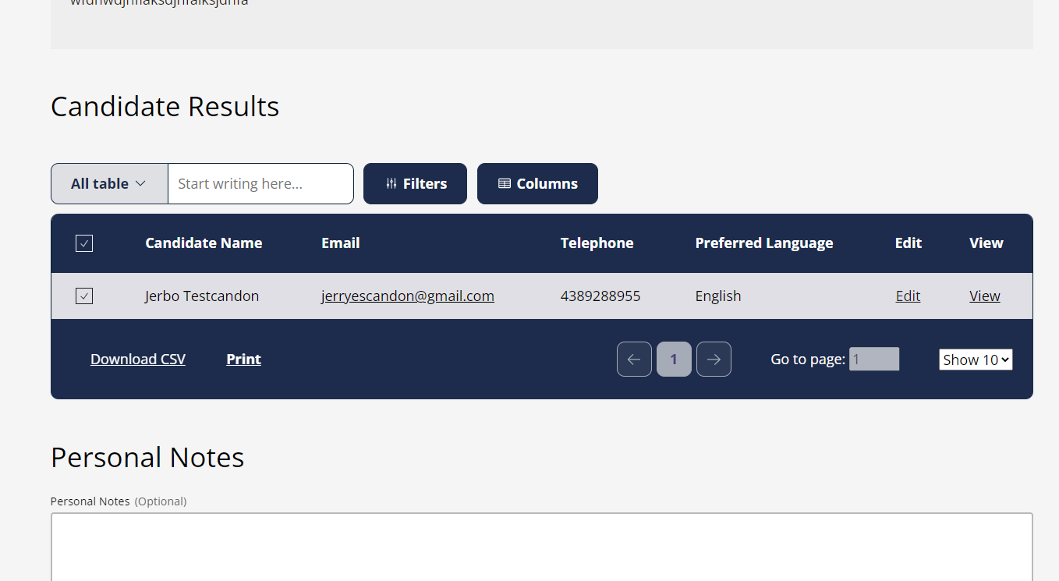Sort by the Candidate Name column
The height and width of the screenshot is (581, 1059).
(x=203, y=243)
